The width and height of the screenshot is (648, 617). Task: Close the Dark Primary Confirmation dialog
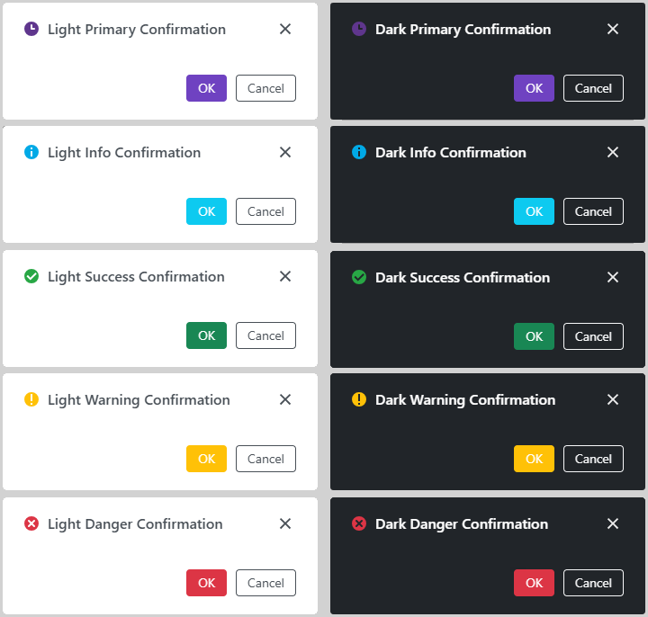(x=613, y=29)
